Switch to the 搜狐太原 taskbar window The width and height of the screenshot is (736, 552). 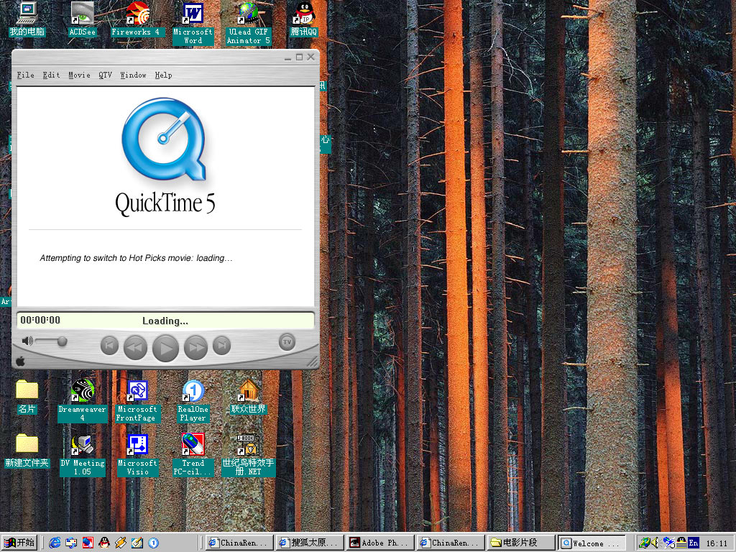[x=310, y=543]
